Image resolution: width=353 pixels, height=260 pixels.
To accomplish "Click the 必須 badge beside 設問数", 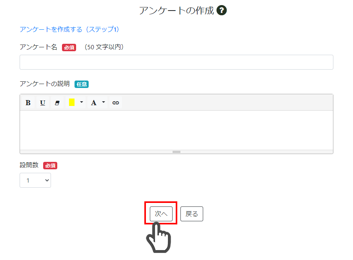I will click(50, 165).
